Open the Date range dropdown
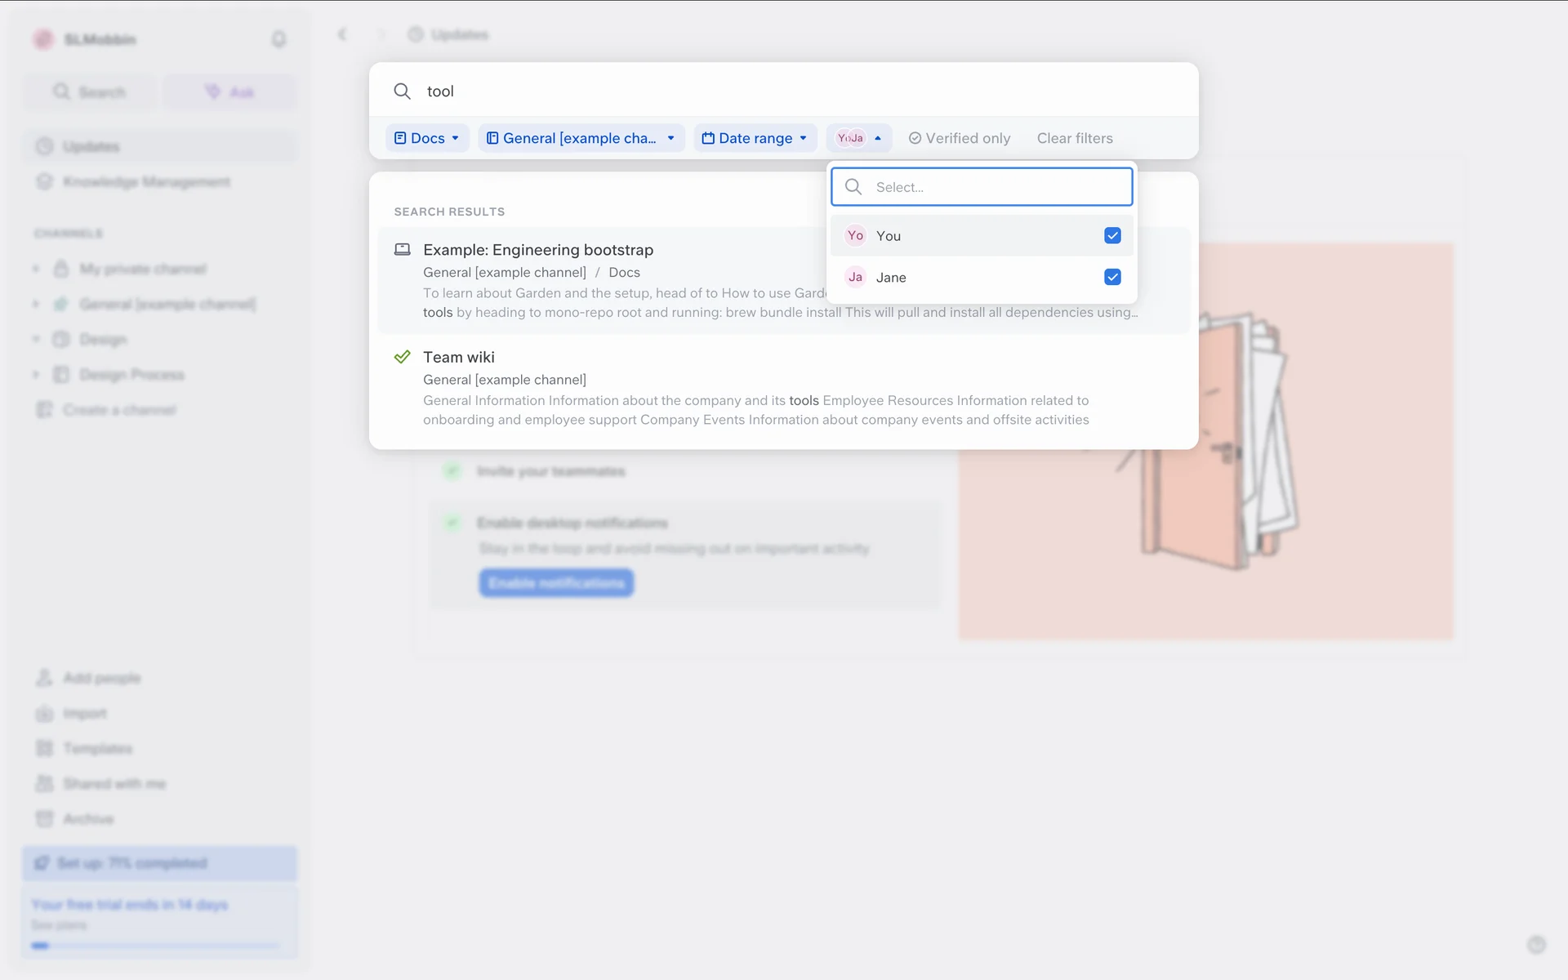1568x980 pixels. click(755, 139)
